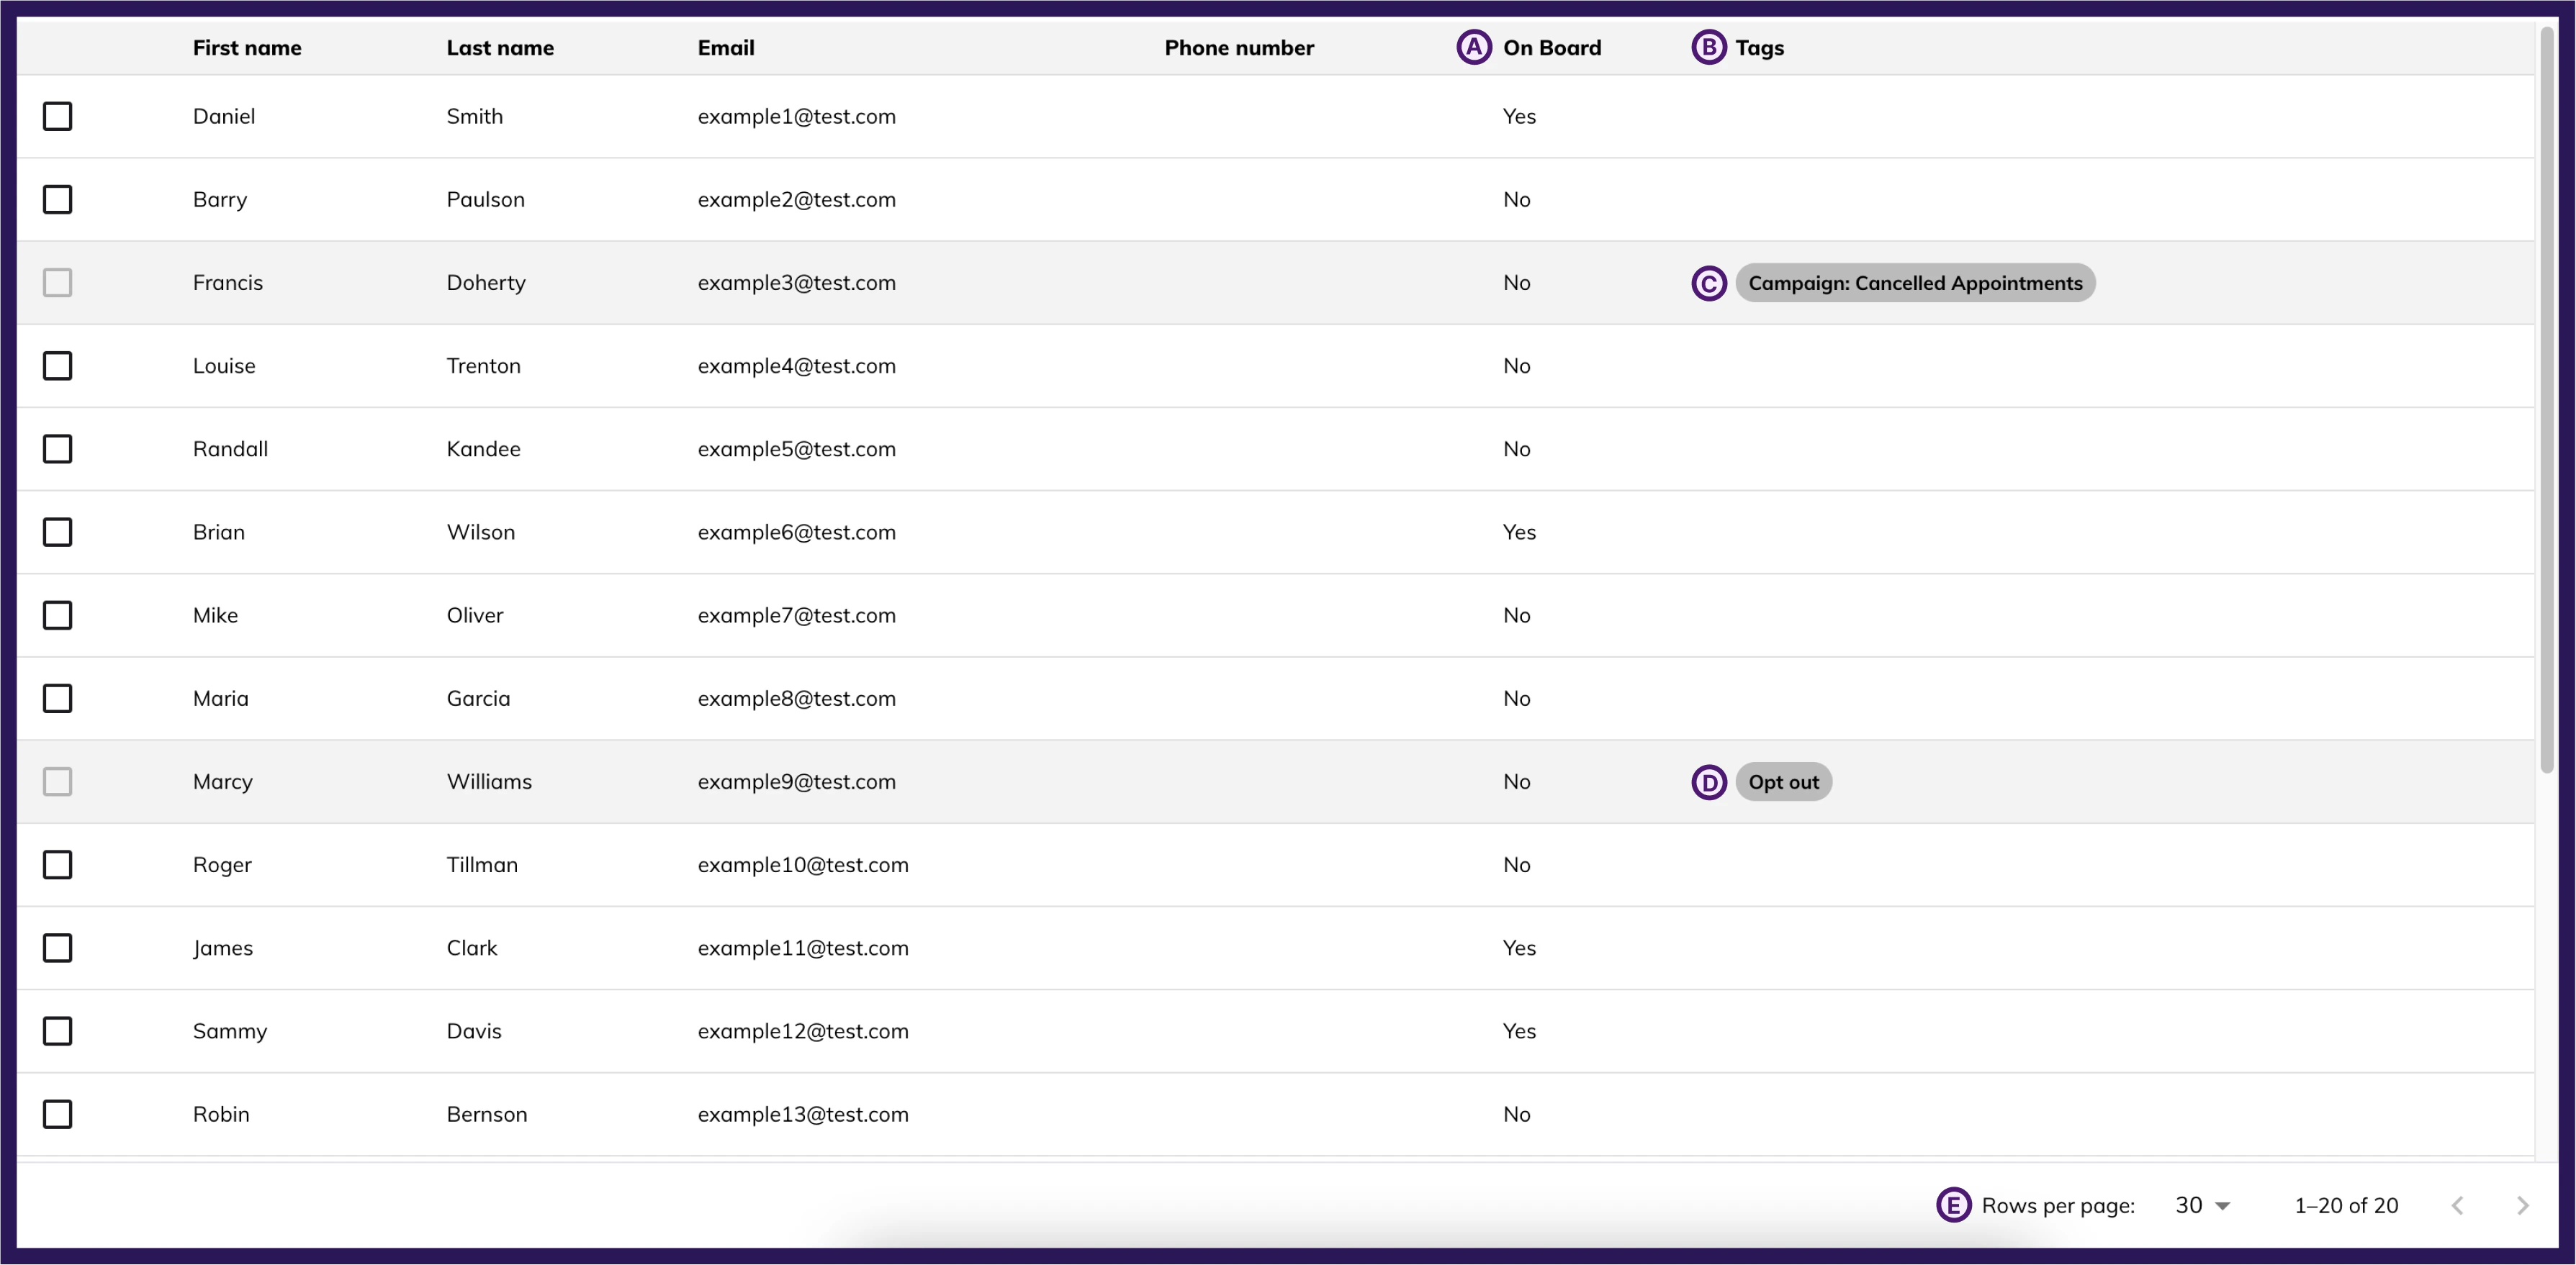Click the circled E marker icon

click(1952, 1204)
